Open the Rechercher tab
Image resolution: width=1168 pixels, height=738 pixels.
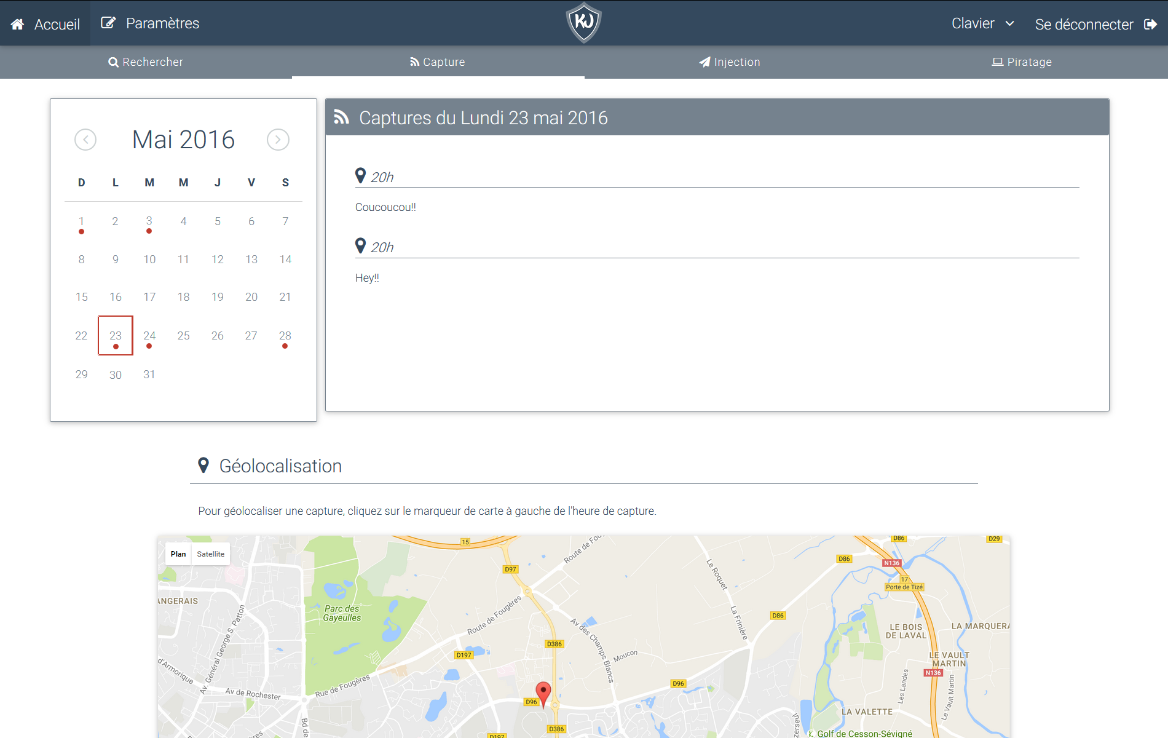(x=146, y=62)
